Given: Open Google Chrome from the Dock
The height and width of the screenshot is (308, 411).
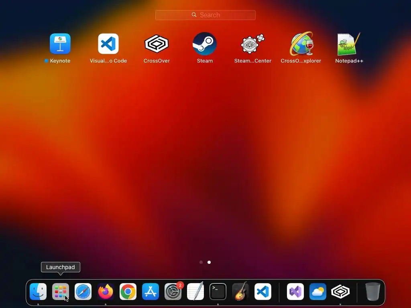Looking at the screenshot, I should pos(128,292).
